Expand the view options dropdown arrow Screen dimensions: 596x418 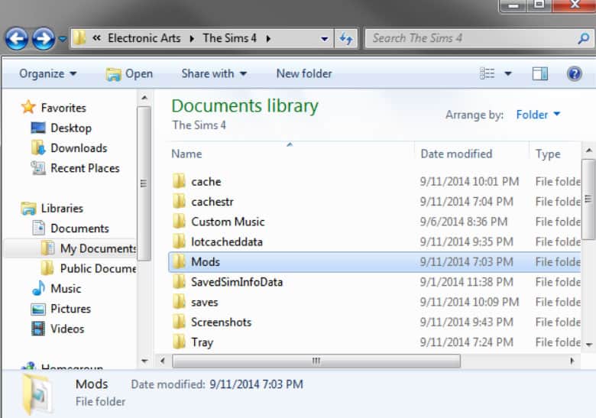point(507,74)
